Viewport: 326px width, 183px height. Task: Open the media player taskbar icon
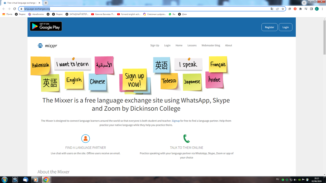click(35, 179)
